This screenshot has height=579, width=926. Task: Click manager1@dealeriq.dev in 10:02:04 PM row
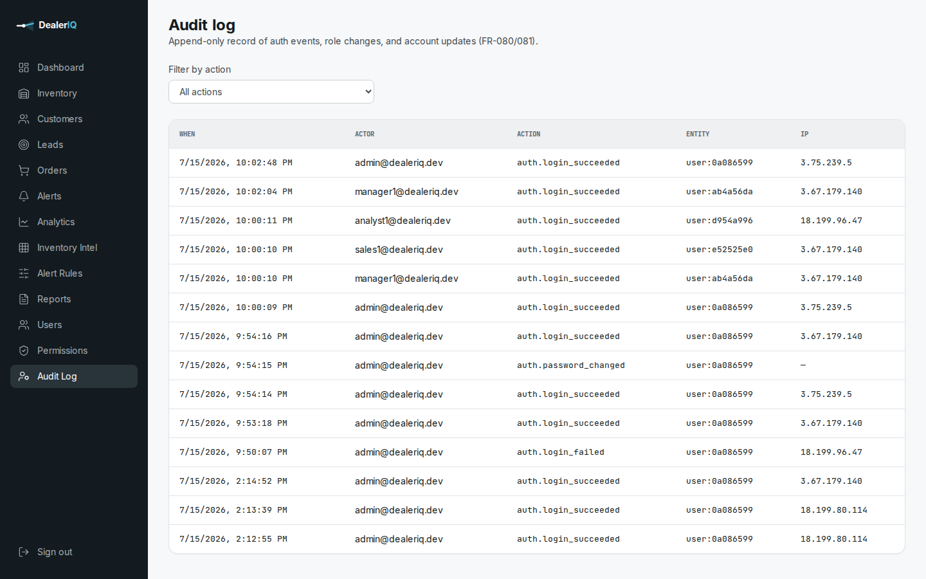coord(406,192)
